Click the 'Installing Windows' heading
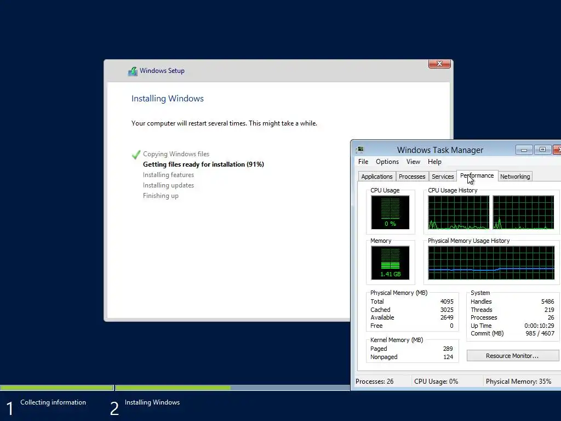This screenshot has width=561, height=421. tap(168, 99)
